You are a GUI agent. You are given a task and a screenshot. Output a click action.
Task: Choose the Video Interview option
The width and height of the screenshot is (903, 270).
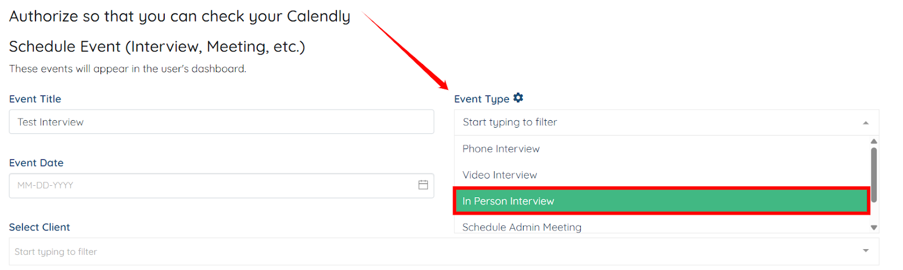pos(499,175)
